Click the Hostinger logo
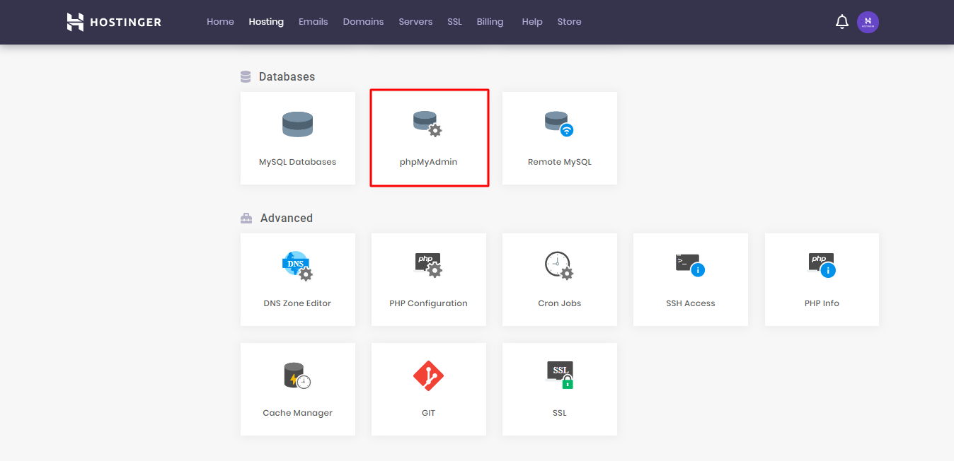Screen dimensions: 954x461 point(114,22)
